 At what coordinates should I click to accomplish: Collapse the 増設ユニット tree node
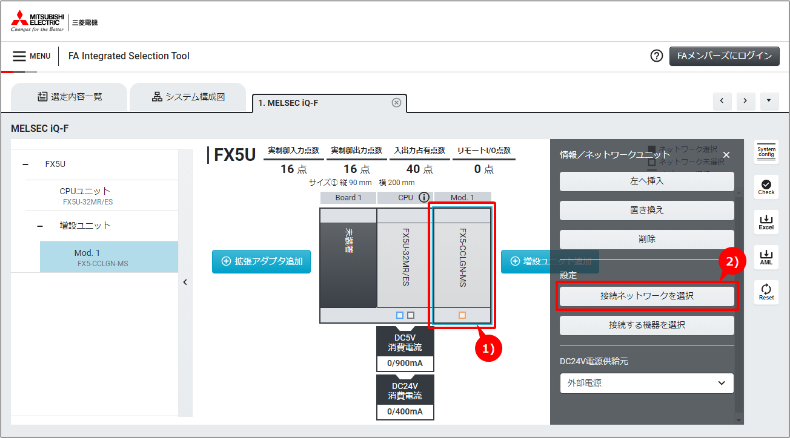pos(41,226)
